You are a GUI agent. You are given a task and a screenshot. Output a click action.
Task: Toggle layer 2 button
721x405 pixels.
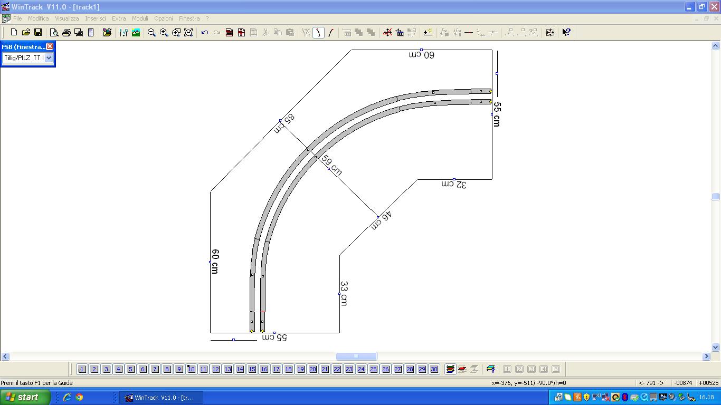click(x=94, y=369)
